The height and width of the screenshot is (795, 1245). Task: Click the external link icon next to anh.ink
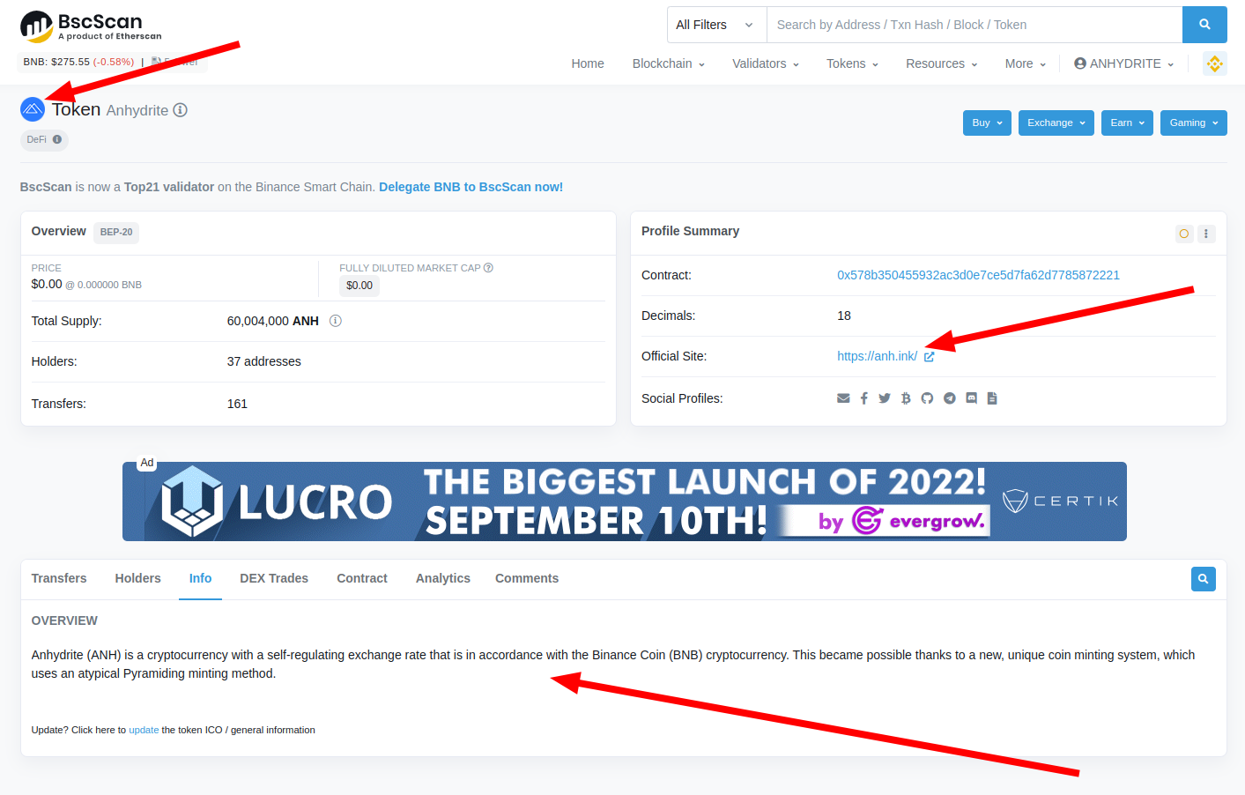pos(929,357)
